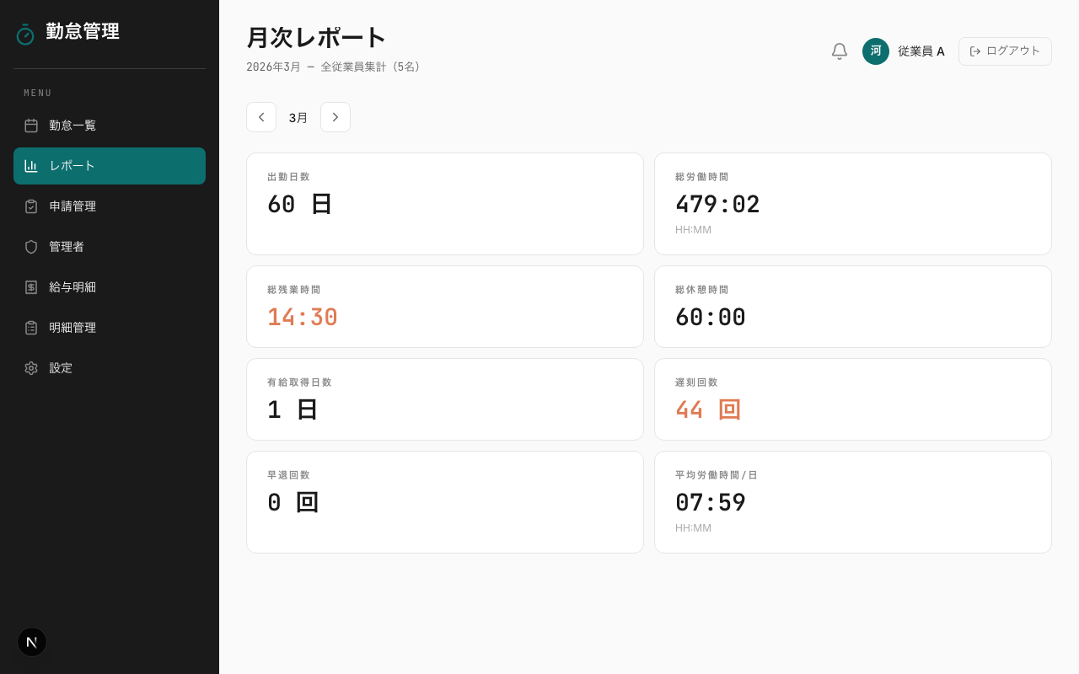Click the 従業員 A user name
Viewport: 1079px width, 674px height.
tap(921, 51)
